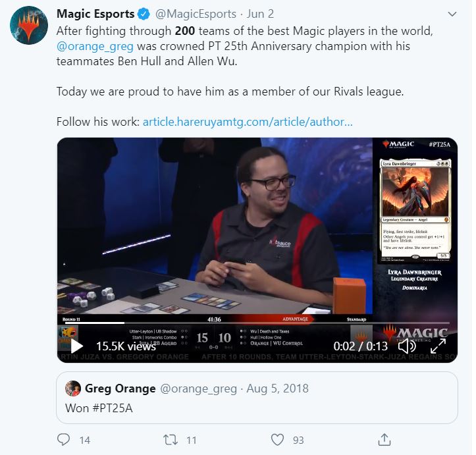Click the blue verified badge
Screen dimensions: 476x455
[x=144, y=14]
